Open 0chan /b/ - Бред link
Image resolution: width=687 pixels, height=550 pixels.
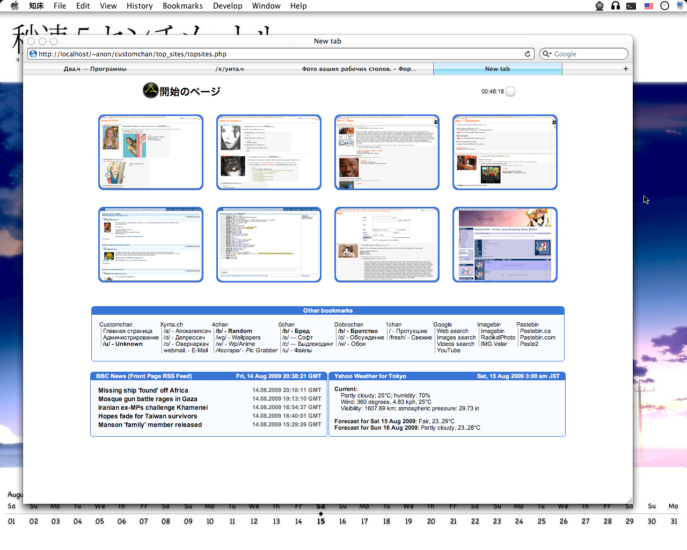296,331
